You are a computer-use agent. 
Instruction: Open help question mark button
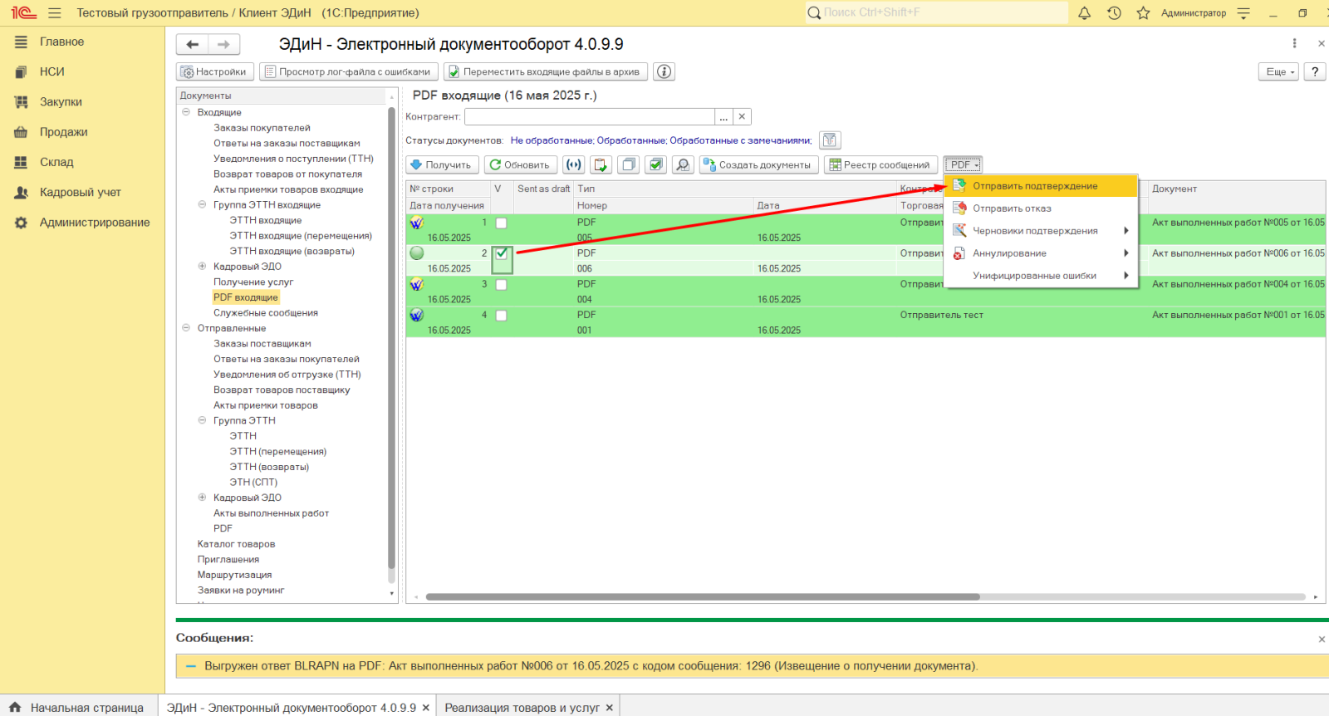(x=1315, y=71)
